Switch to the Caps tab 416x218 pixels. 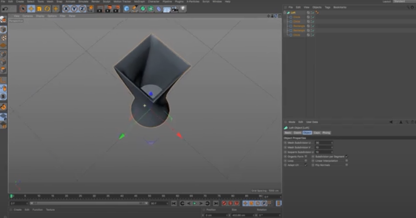coord(317,133)
